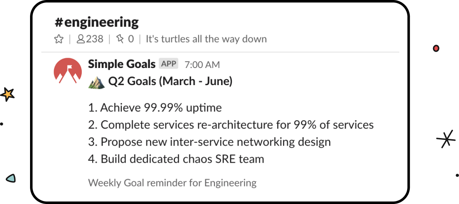Click the black asterisk doodle
The image size is (459, 204).
click(446, 139)
